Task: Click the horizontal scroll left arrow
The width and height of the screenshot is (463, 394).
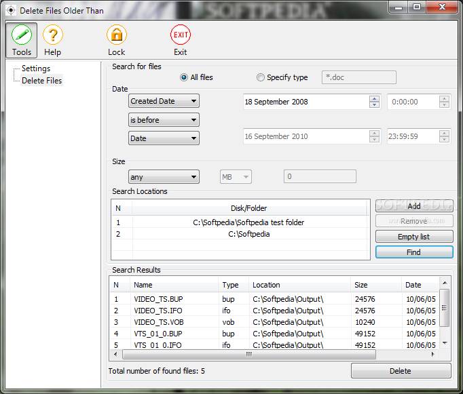Action: (x=115, y=354)
